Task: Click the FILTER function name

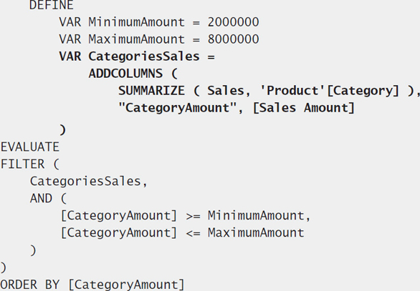Action: pos(22,164)
